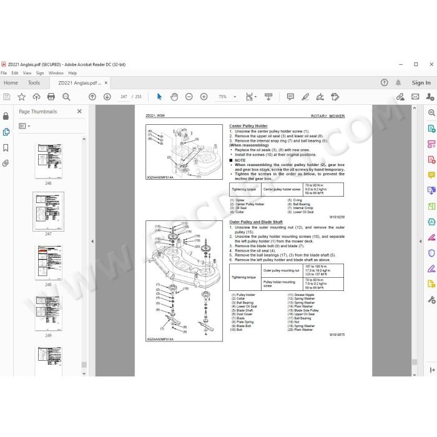Open Protect shield tool in right pane

(x=431, y=253)
